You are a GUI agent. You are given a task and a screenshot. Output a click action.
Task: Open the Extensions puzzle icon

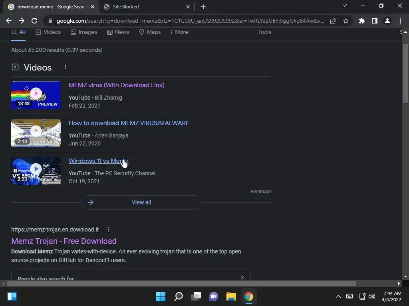pyautogui.click(x=362, y=21)
